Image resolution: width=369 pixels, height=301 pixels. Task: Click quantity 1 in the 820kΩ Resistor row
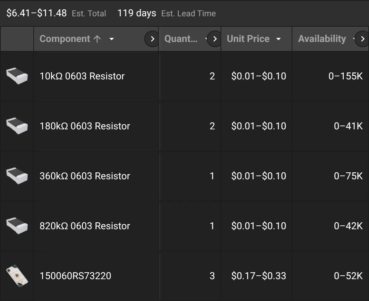[x=212, y=226]
